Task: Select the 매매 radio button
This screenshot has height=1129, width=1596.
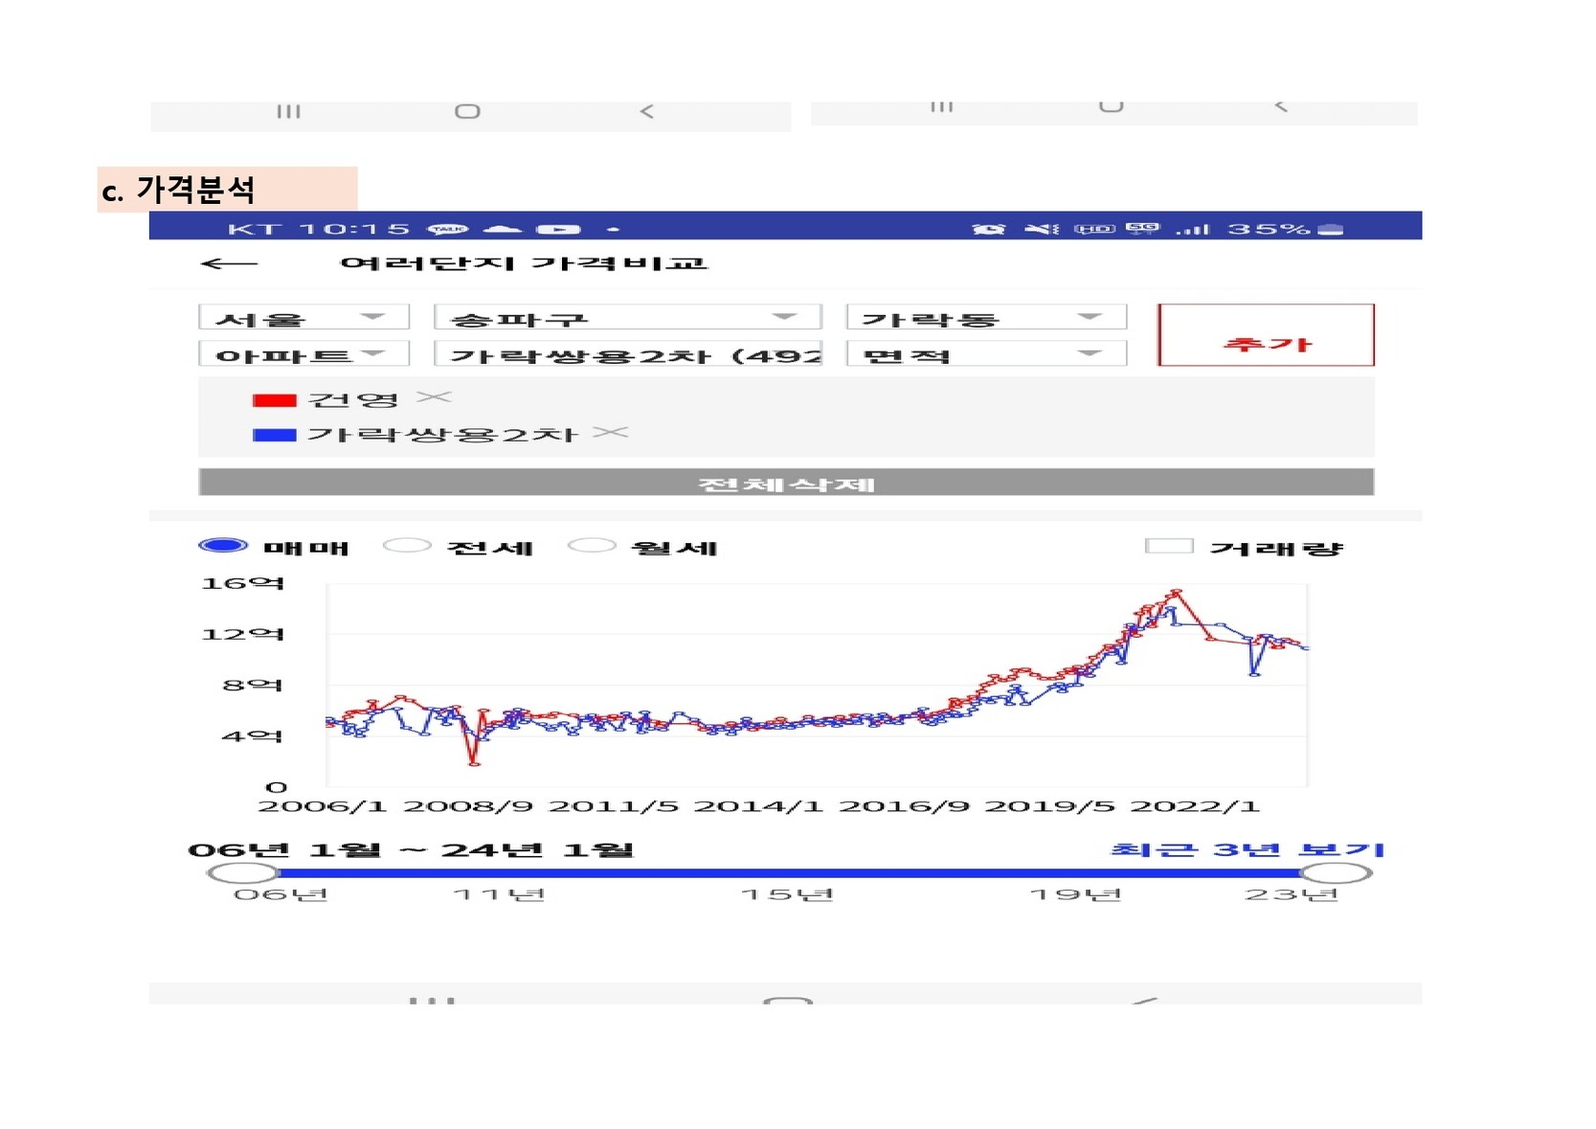Action: [x=223, y=546]
